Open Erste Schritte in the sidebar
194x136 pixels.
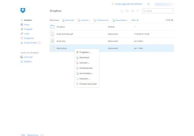tap(30, 43)
